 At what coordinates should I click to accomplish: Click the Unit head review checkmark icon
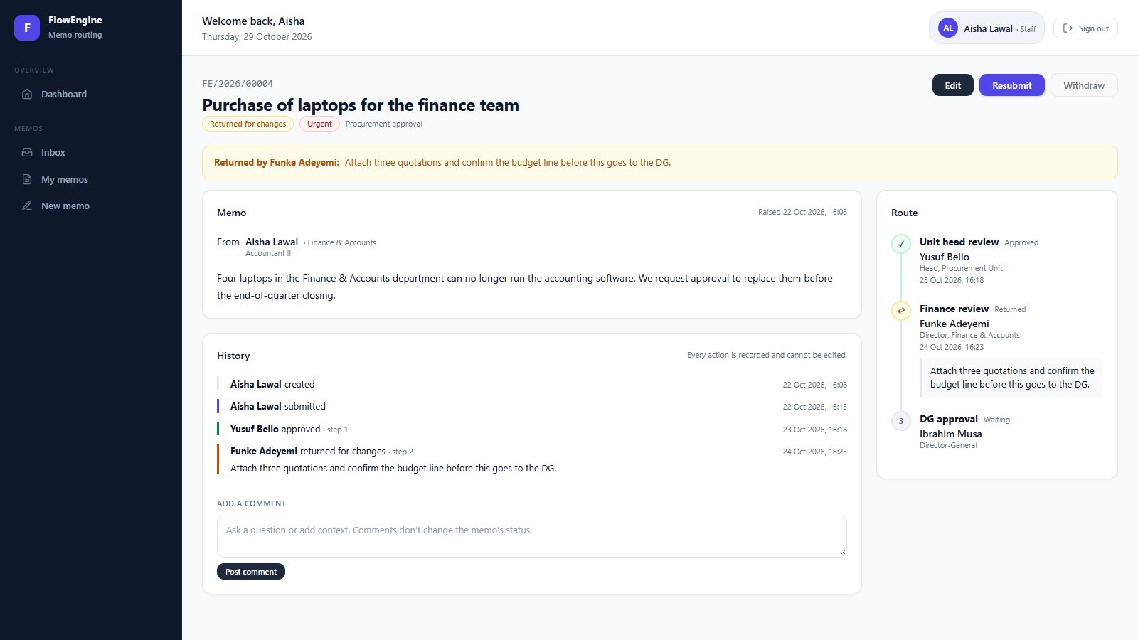(901, 244)
